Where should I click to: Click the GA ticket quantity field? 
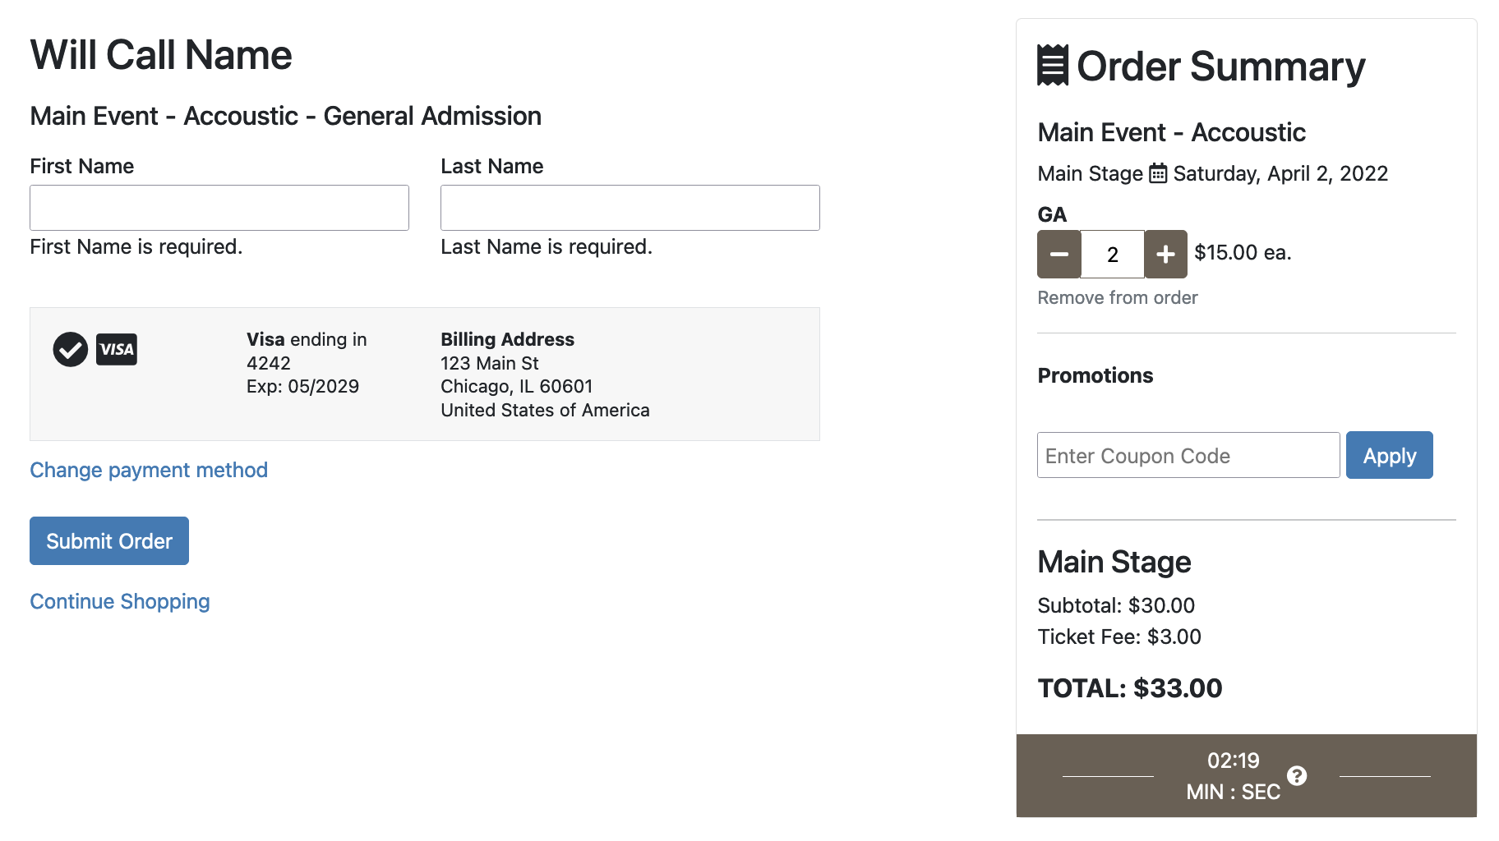pyautogui.click(x=1112, y=255)
